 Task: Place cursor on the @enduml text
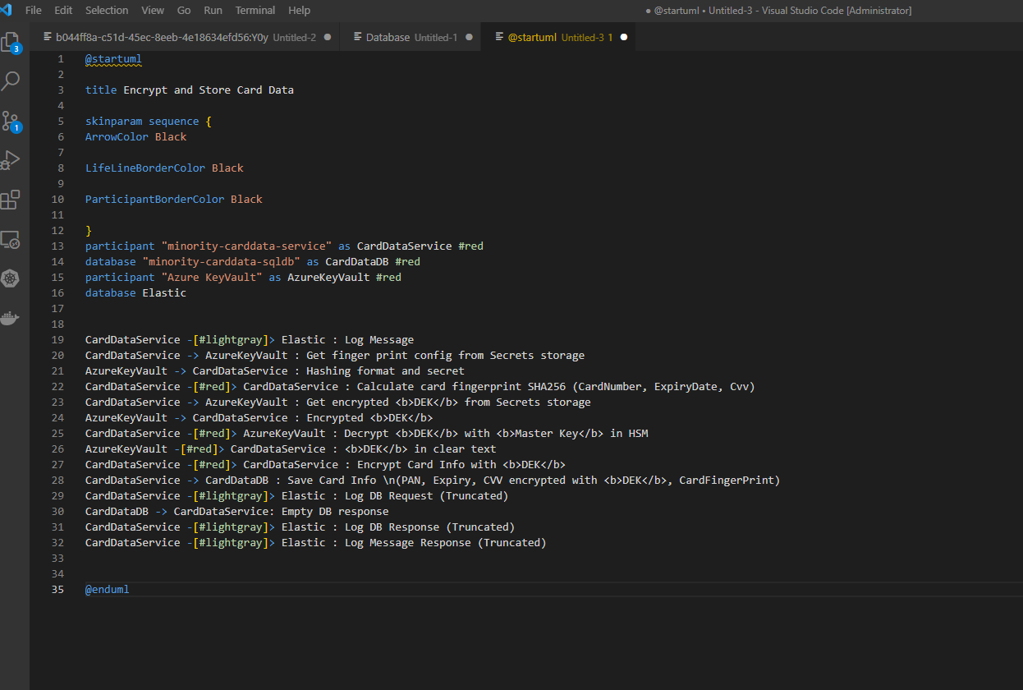pos(107,590)
